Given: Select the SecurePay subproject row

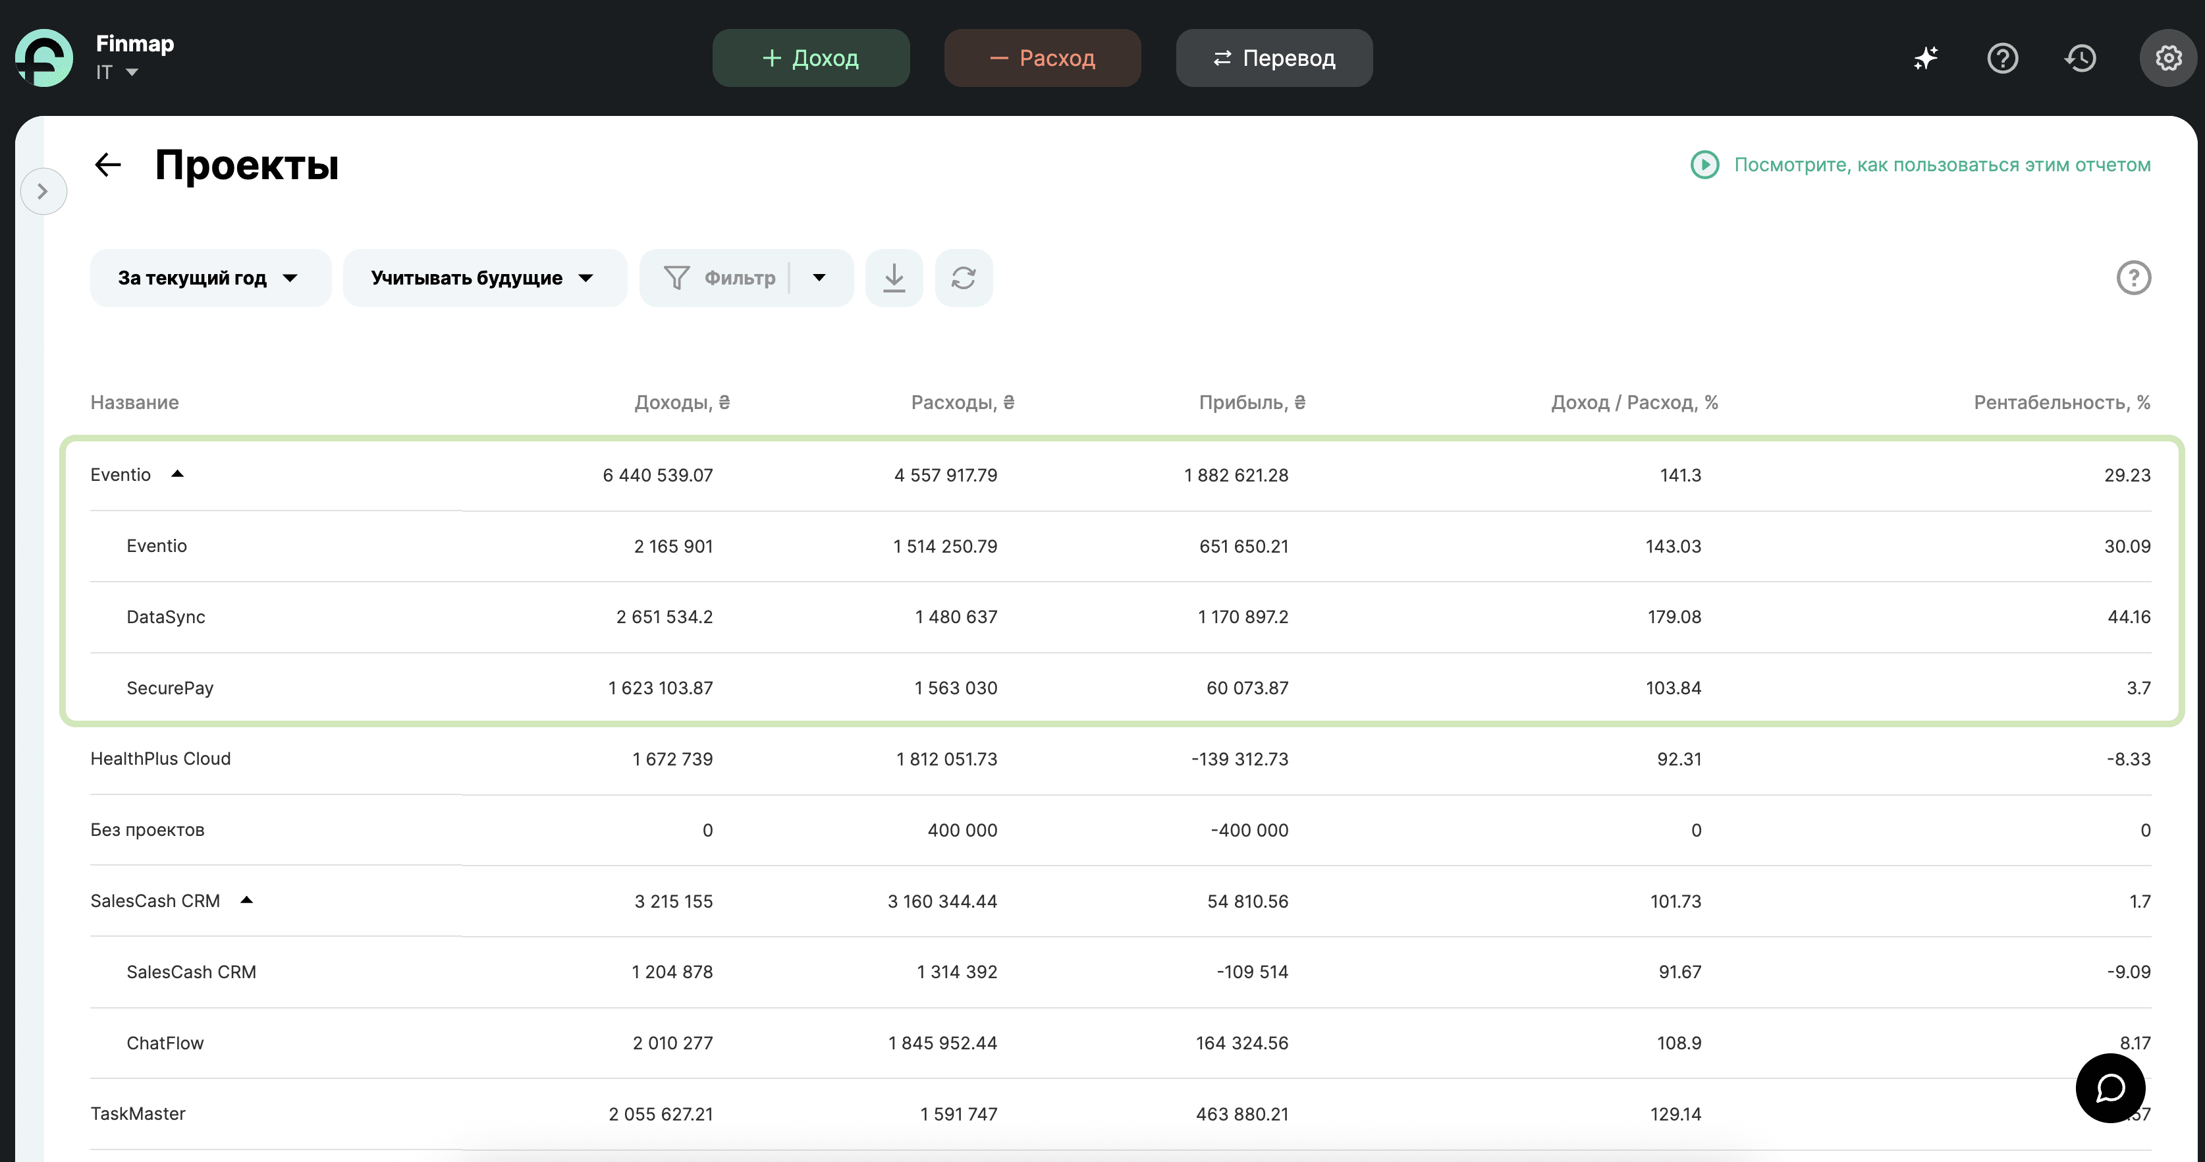Looking at the screenshot, I should click(1120, 688).
